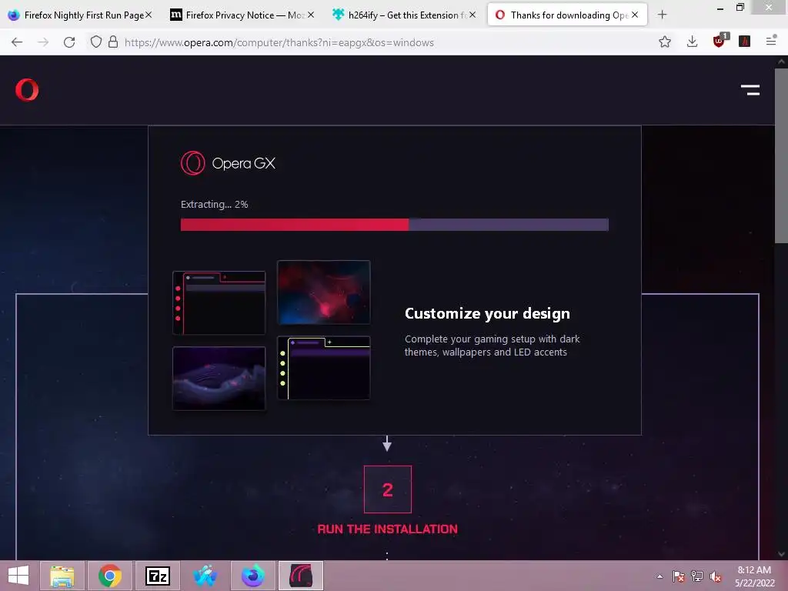Click the purple waves wallpaper thumbnail
The height and width of the screenshot is (591, 788).
(x=219, y=379)
